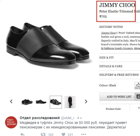Click the wish list star icon
Image resolution: width=140 pixels, height=136 pixels.
(x=138, y=97)
